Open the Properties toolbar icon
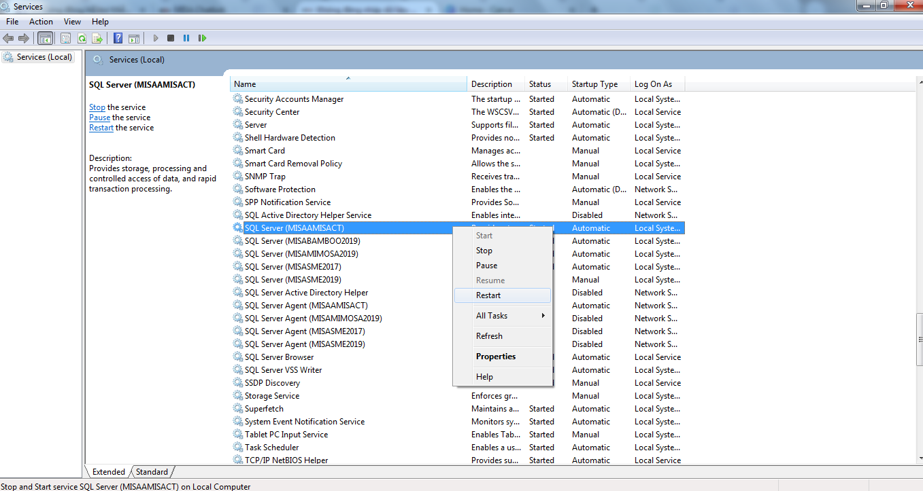 click(x=66, y=38)
